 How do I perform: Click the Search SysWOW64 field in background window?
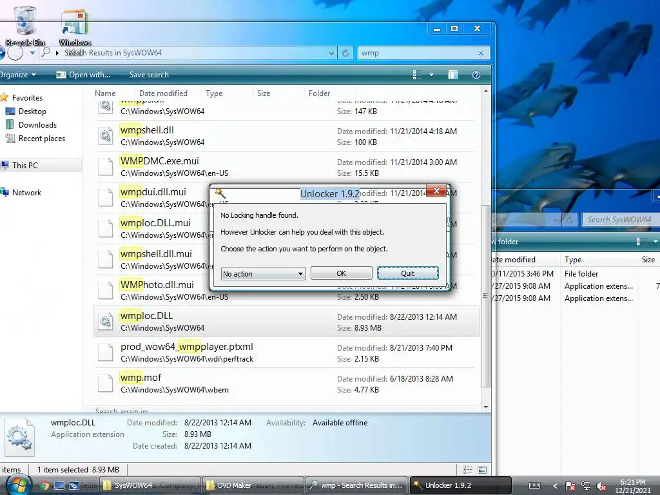click(621, 220)
